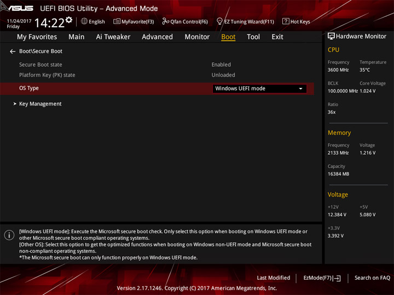Click the 14:22 clock display
394x295 pixels.
point(49,23)
